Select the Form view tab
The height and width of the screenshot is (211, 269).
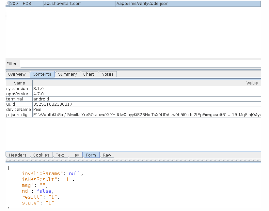point(91,155)
